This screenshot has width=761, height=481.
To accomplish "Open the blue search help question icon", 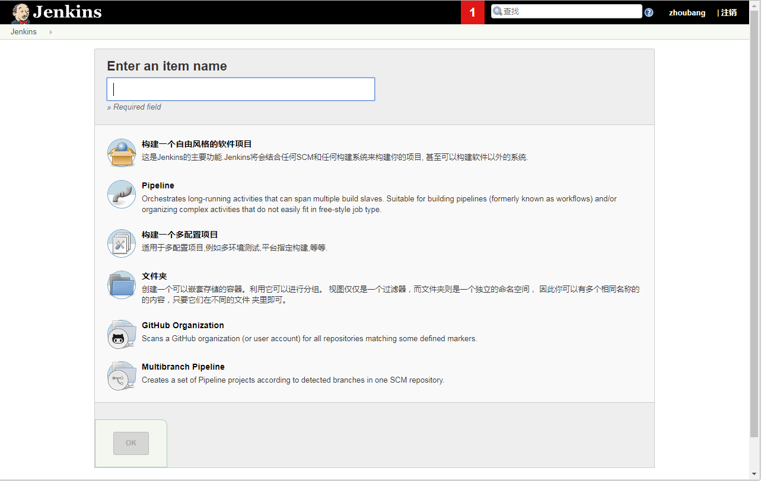I will (x=649, y=12).
